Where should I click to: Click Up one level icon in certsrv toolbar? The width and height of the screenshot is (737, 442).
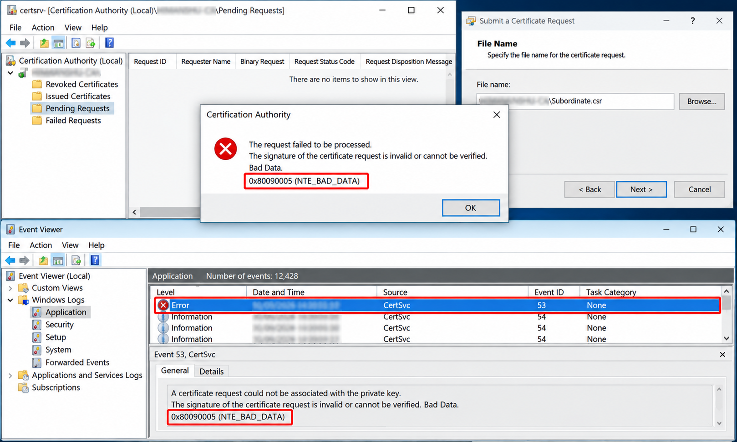(x=44, y=43)
